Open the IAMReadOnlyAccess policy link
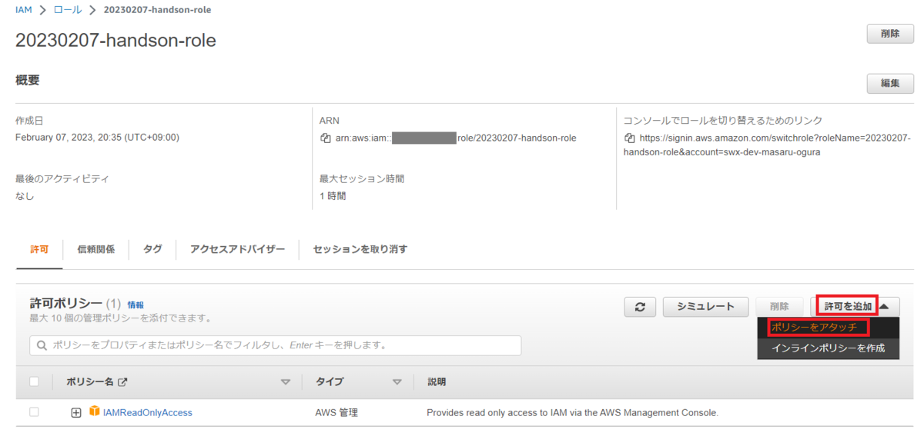 click(x=148, y=413)
